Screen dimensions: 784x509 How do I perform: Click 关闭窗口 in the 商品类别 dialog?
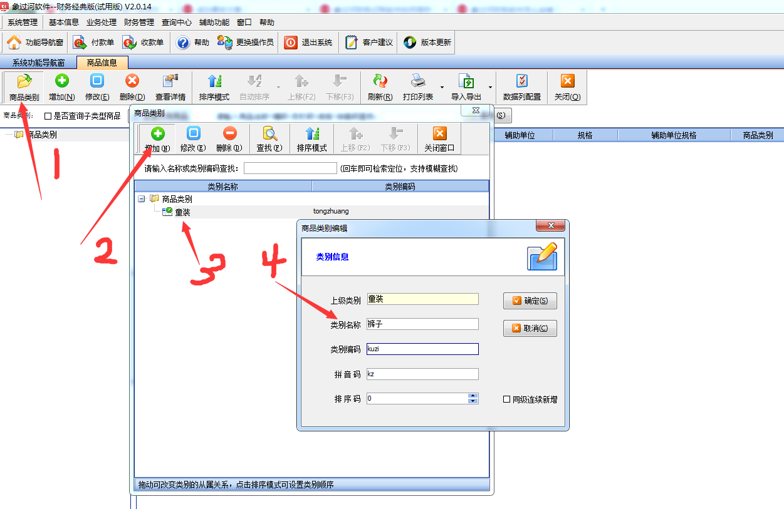[x=439, y=140]
